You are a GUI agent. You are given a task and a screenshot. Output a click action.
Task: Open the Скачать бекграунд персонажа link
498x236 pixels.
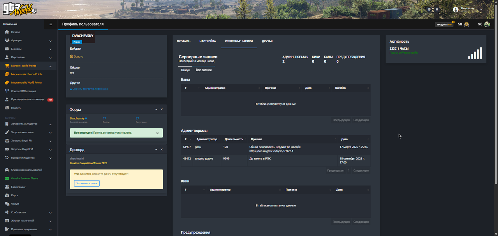(89, 89)
